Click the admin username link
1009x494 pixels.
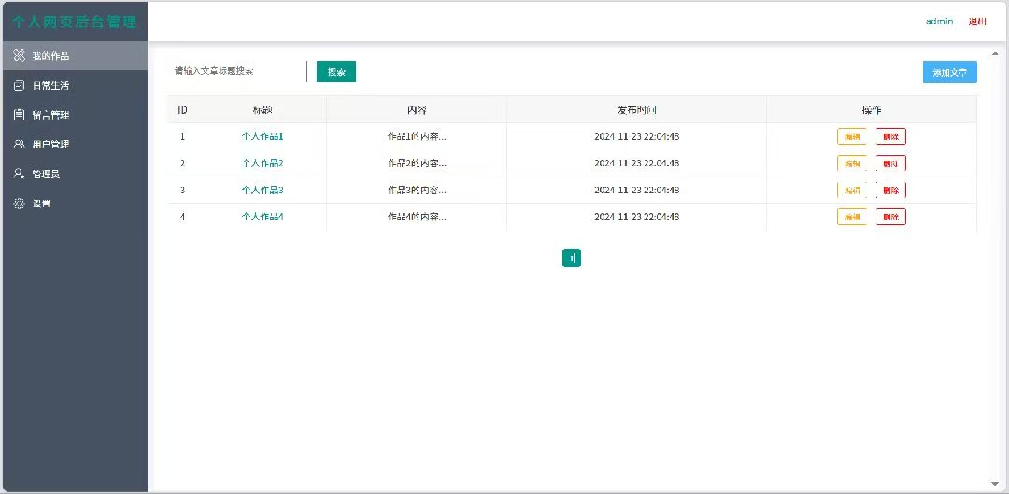pyautogui.click(x=939, y=21)
